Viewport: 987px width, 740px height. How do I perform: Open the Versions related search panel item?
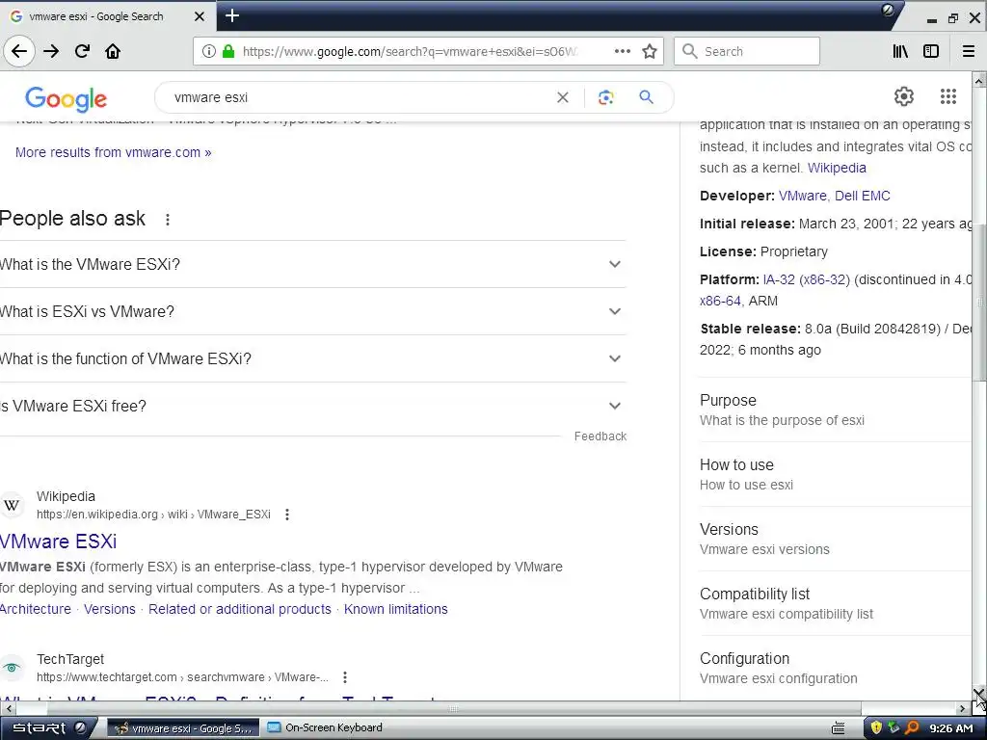835,540
